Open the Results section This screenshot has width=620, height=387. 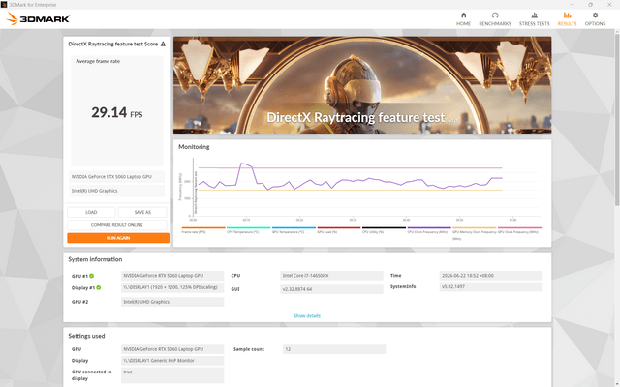click(567, 19)
